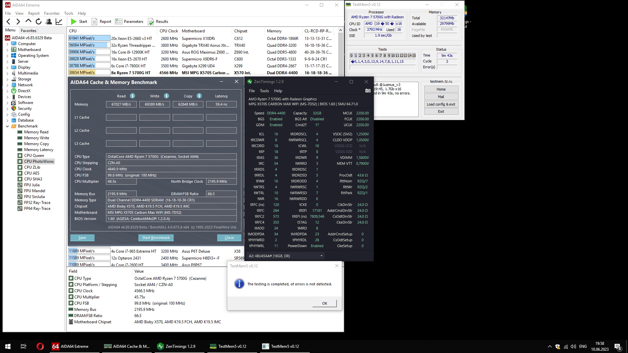The height and width of the screenshot is (353, 628).
Task: Switch to the Favorites tab
Action: pyautogui.click(x=28, y=31)
